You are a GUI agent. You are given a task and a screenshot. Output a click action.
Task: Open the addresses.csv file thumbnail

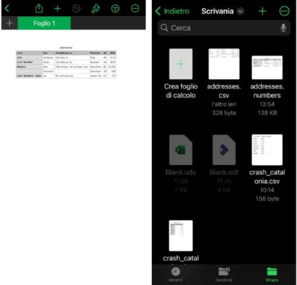224,64
